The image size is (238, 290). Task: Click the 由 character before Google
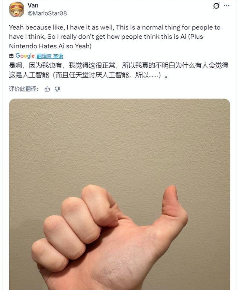(12, 56)
